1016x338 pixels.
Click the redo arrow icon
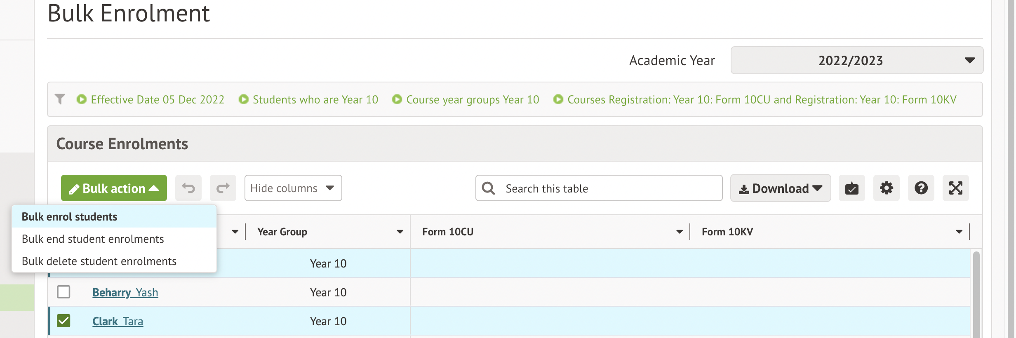(x=223, y=188)
